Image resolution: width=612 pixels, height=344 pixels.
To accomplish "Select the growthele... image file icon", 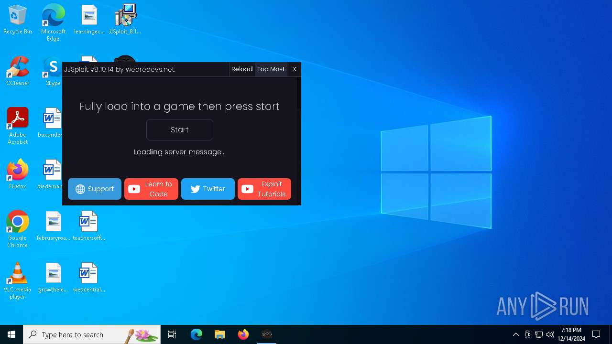I will click(x=53, y=278).
